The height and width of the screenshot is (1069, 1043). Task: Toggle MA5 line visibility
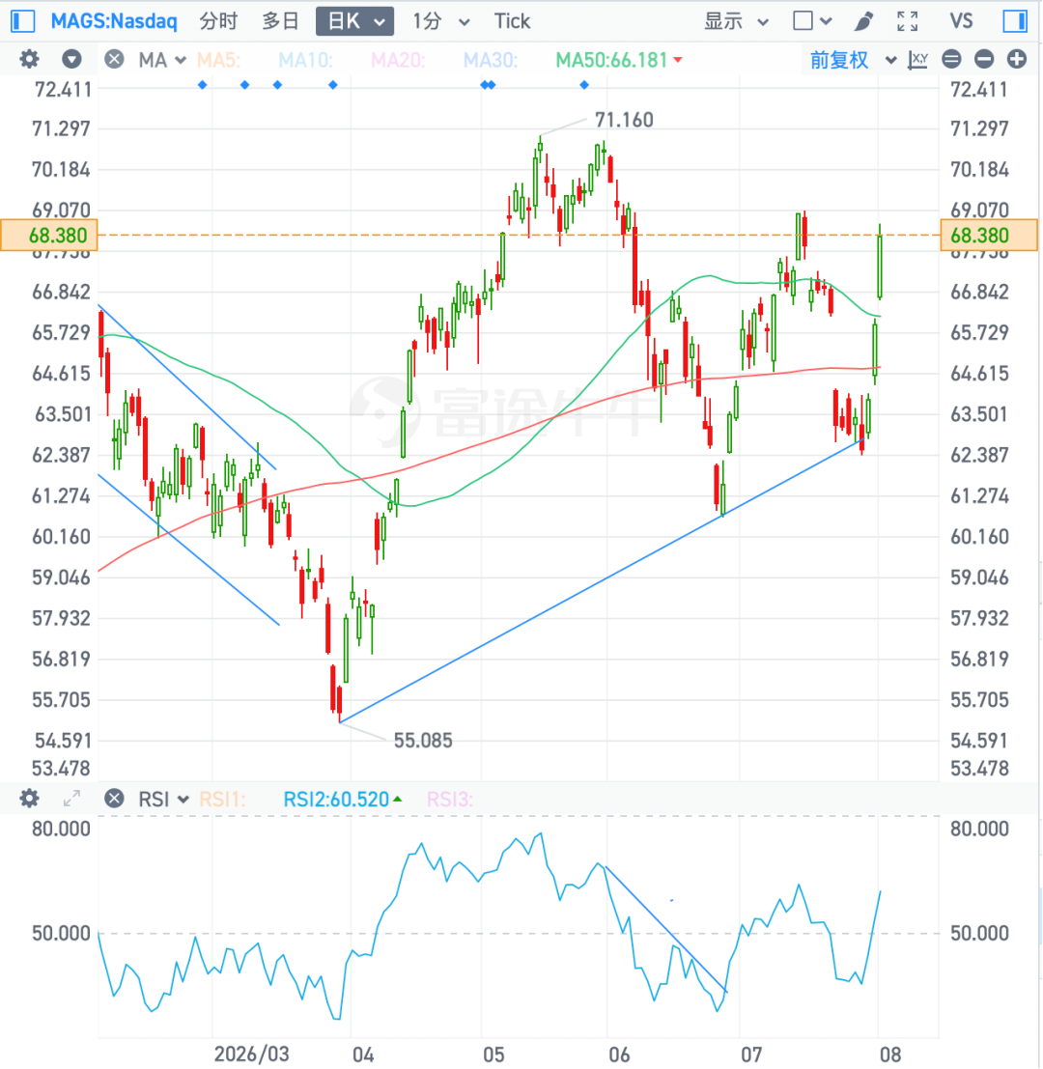click(218, 60)
